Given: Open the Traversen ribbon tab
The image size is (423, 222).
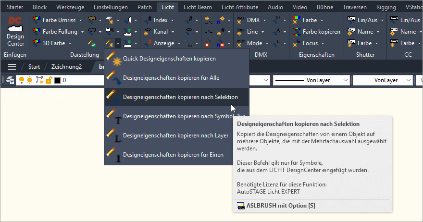Looking at the screenshot, I should tap(354, 7).
